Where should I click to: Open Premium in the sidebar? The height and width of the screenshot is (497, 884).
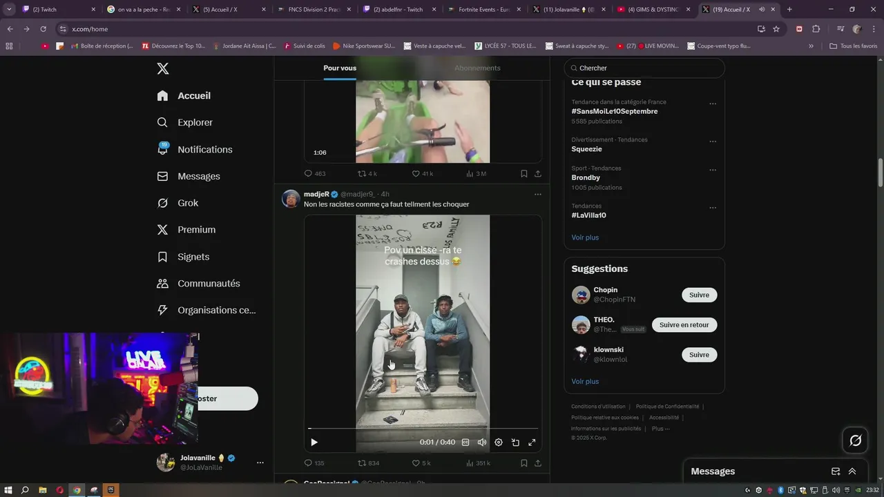[186, 230]
